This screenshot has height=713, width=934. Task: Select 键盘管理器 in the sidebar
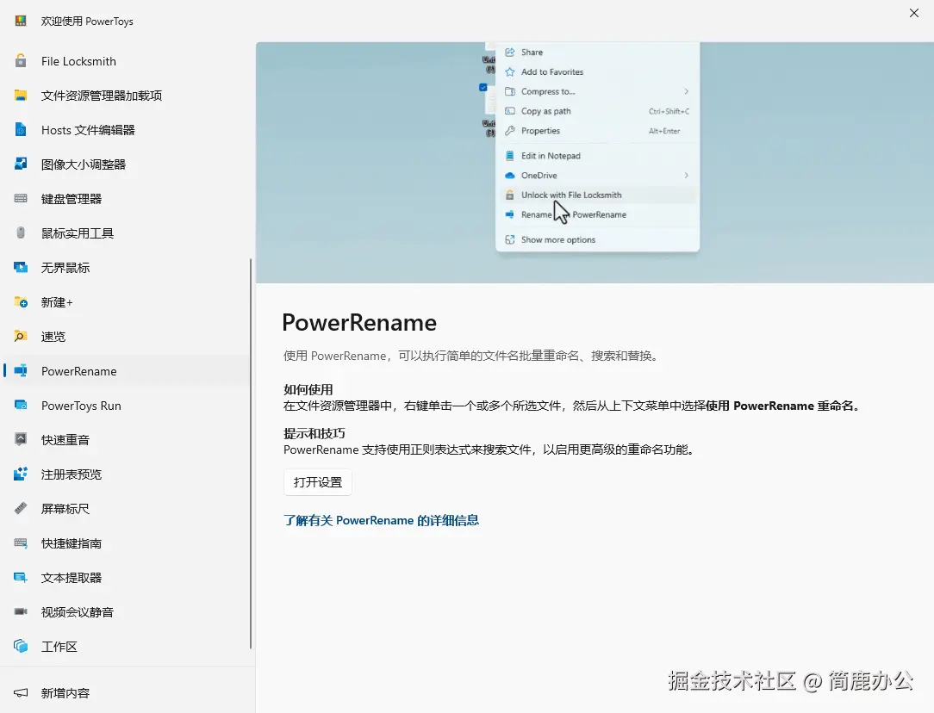click(128, 199)
